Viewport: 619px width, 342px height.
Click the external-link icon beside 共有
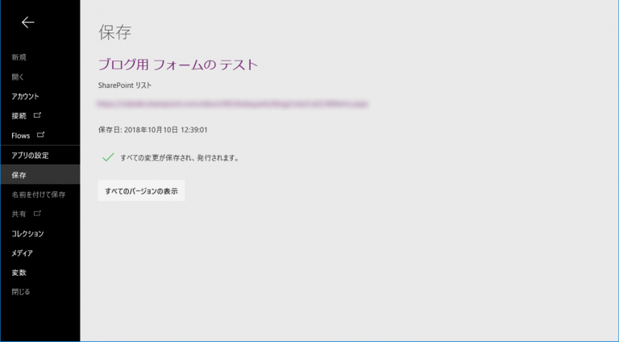point(37,214)
